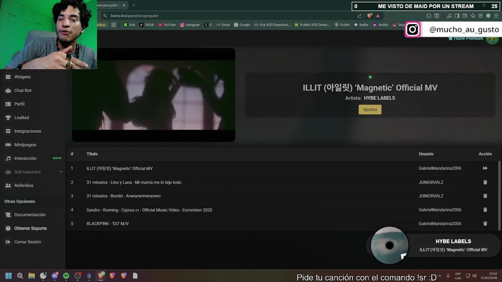Open the X bookmark
Viewport: 502px width, 282px height.
point(208,25)
